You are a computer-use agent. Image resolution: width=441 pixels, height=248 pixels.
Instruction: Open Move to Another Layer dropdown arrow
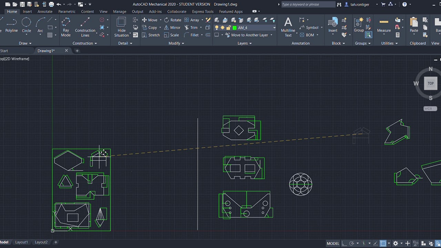(x=271, y=35)
